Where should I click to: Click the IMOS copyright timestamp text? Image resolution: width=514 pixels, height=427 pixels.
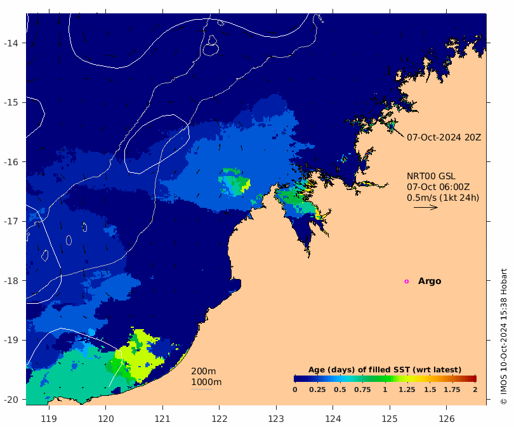(504, 336)
